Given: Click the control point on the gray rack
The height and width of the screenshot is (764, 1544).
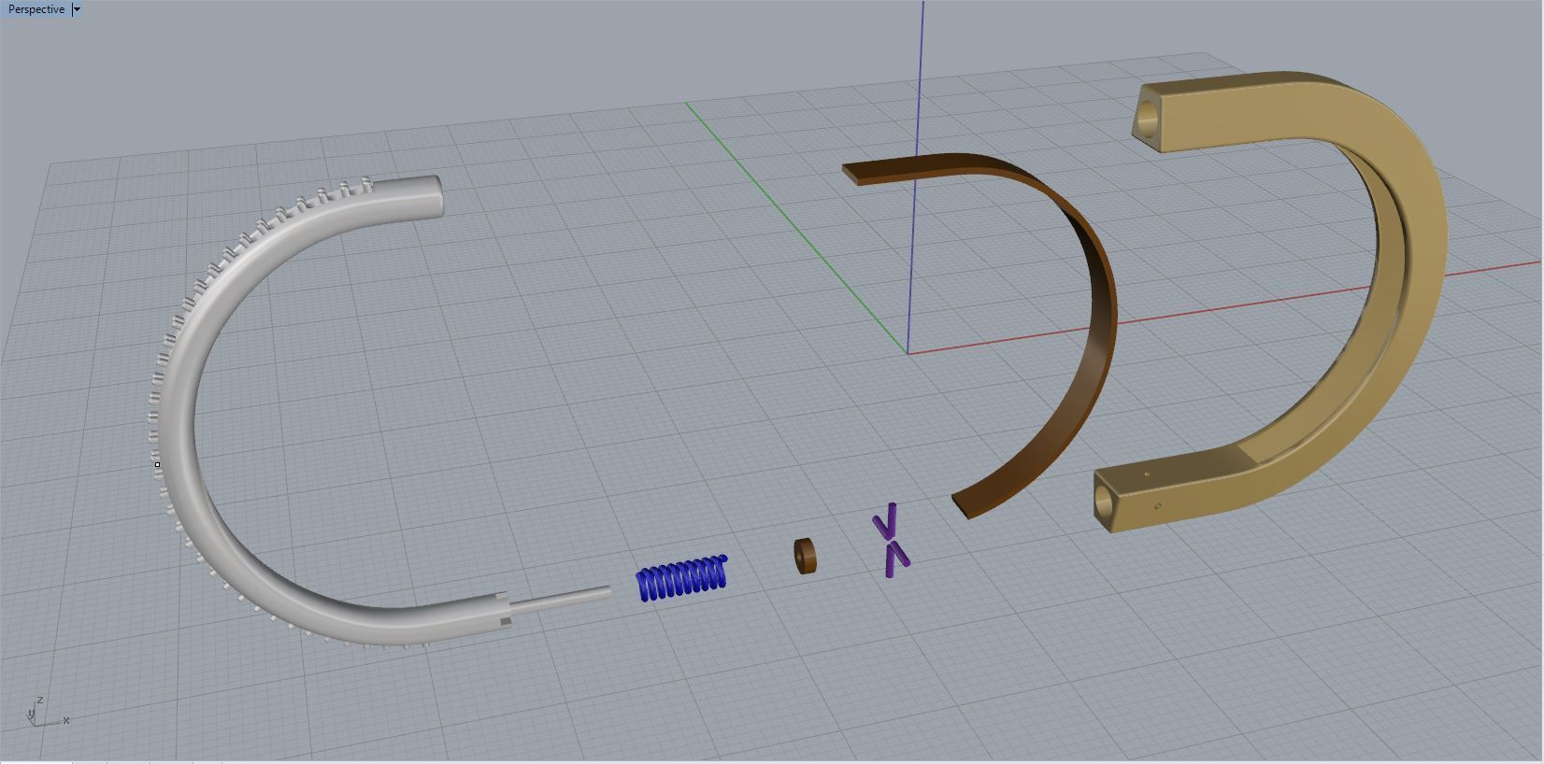Looking at the screenshot, I should [x=158, y=464].
